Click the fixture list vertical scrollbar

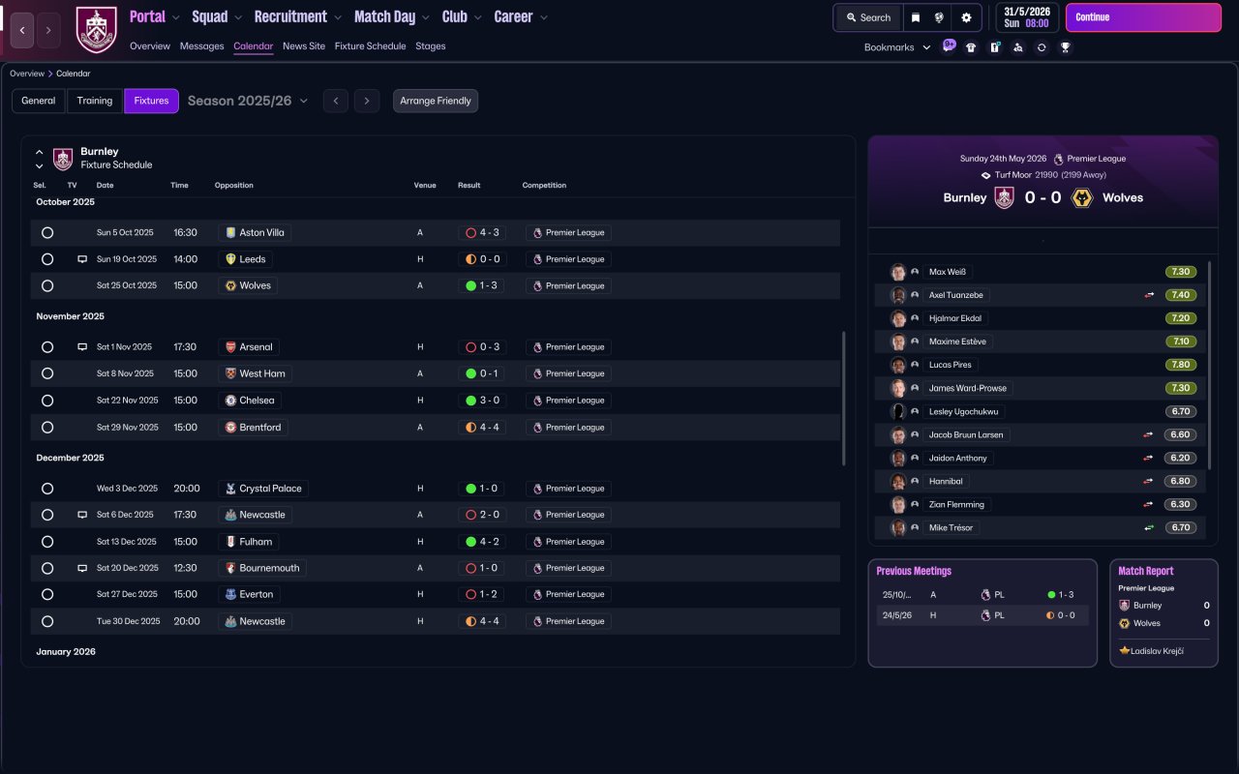point(845,399)
